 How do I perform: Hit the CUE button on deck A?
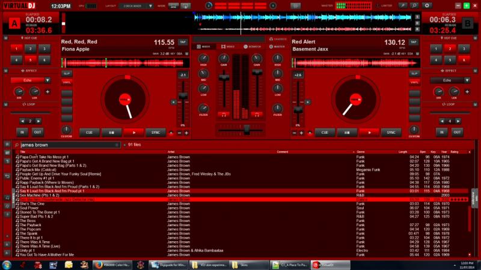pos(89,133)
